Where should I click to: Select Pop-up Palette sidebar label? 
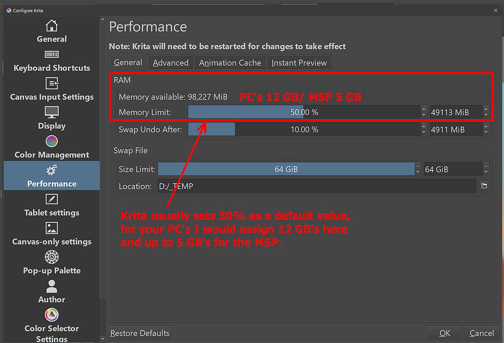(x=51, y=270)
